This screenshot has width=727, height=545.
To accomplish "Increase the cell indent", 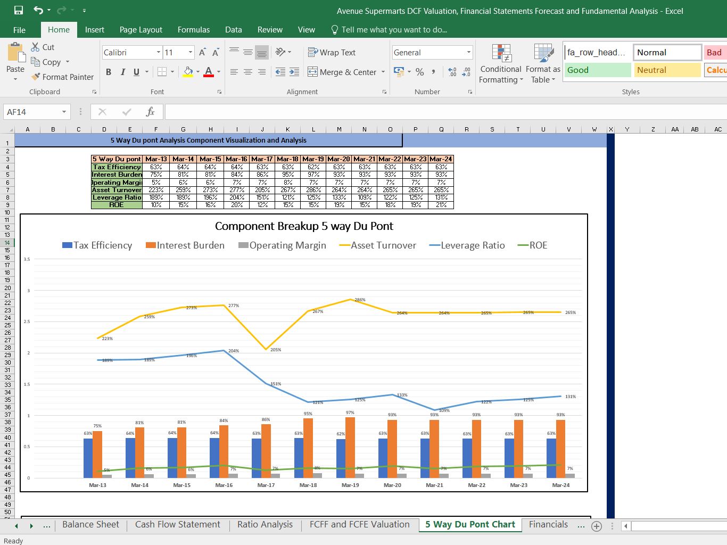I will [x=294, y=72].
